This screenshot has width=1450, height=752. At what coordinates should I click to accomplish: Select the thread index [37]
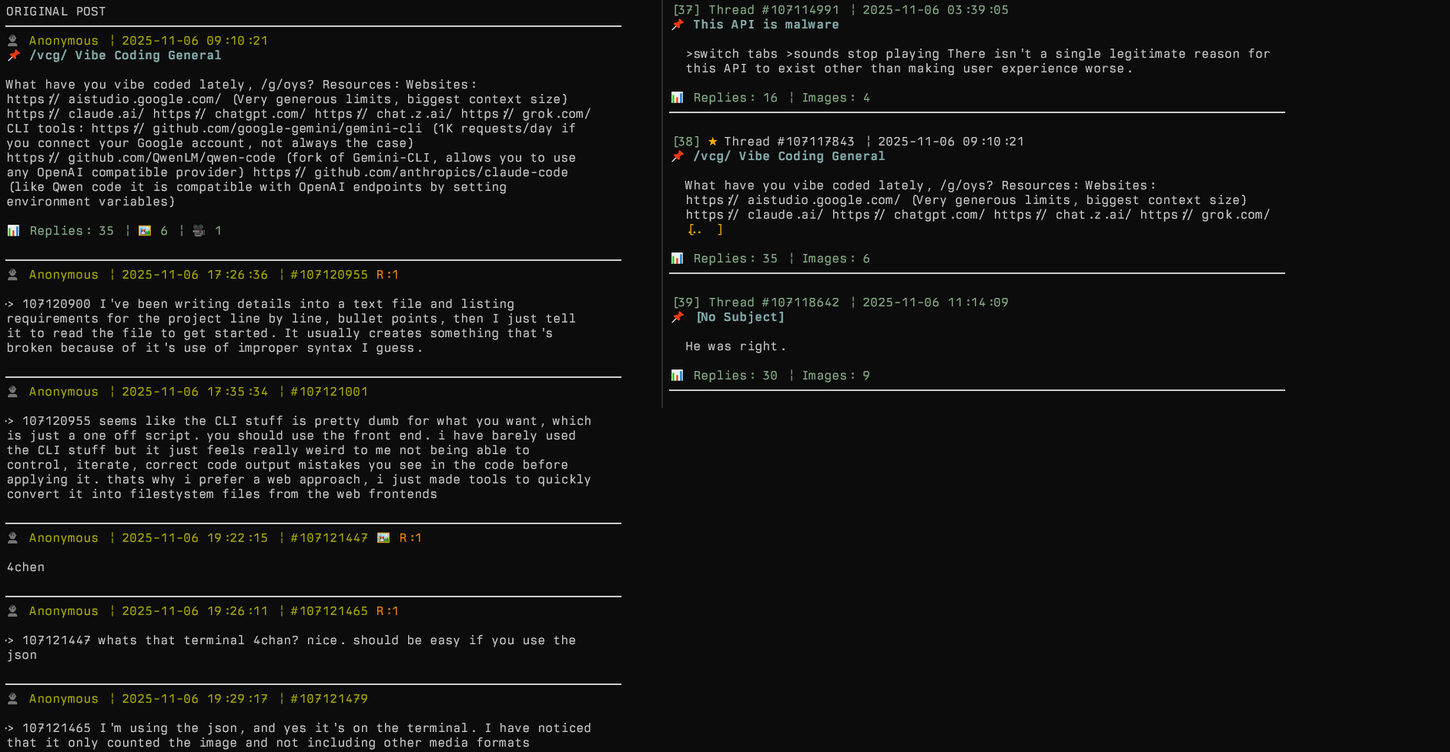(x=686, y=10)
